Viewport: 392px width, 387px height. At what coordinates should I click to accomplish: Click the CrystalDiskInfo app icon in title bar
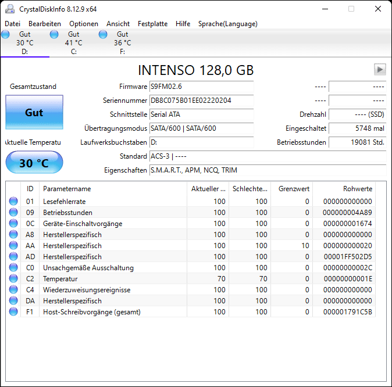pyautogui.click(x=10, y=9)
